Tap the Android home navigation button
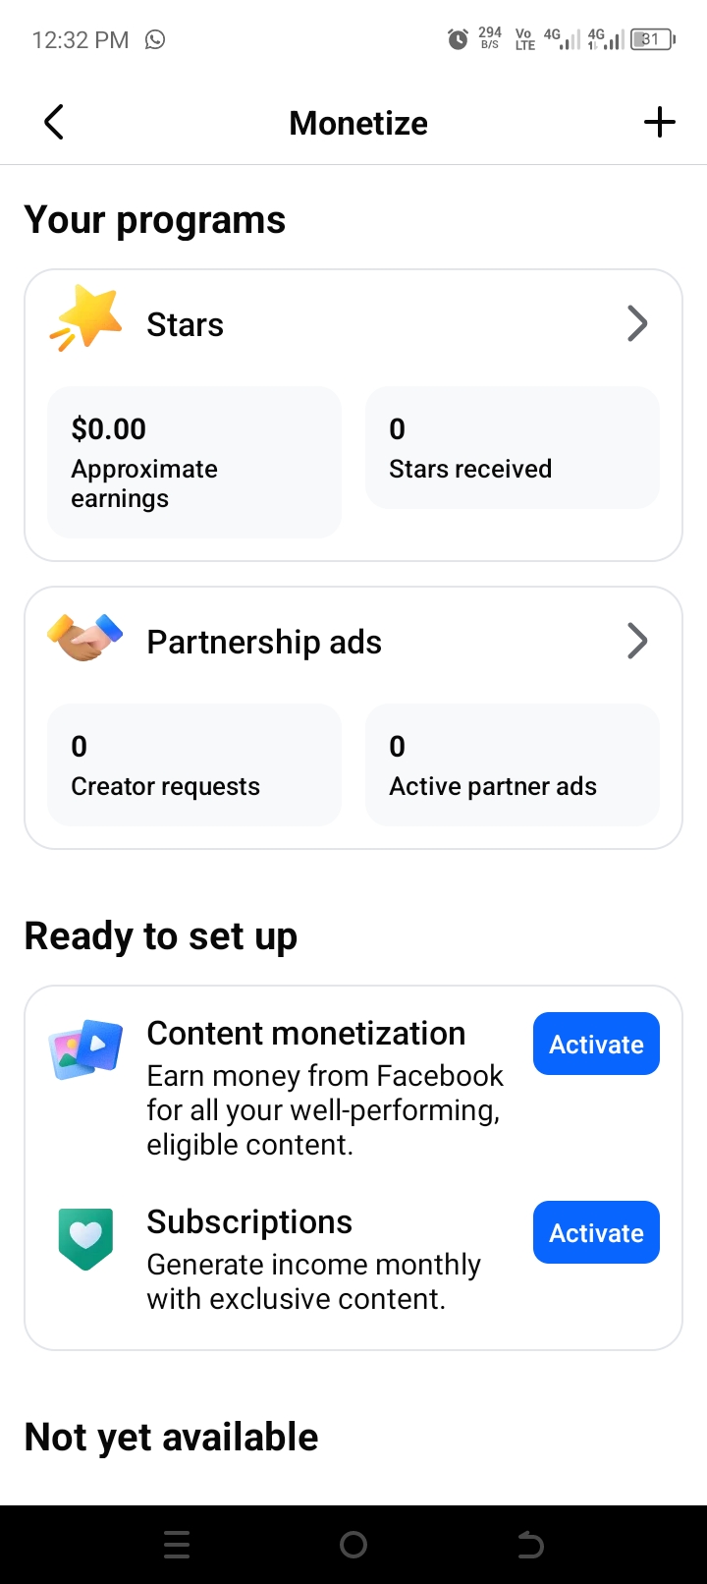 tap(353, 1545)
